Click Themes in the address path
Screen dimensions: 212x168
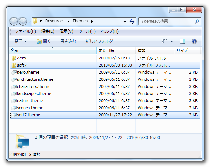point(80,21)
